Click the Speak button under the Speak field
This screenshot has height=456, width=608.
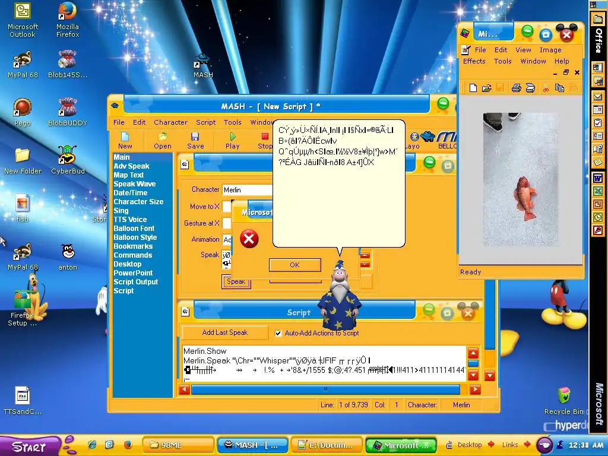tap(236, 281)
